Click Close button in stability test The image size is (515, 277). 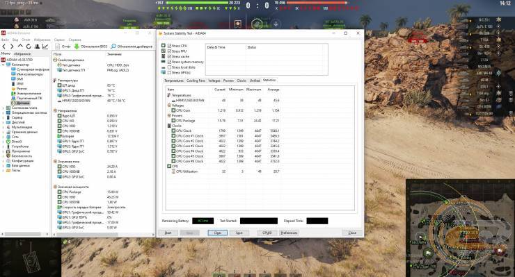(352, 233)
